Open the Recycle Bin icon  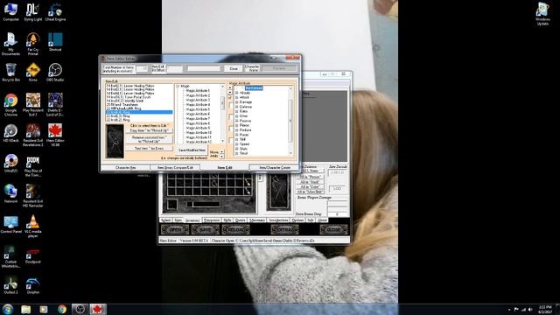pos(10,73)
